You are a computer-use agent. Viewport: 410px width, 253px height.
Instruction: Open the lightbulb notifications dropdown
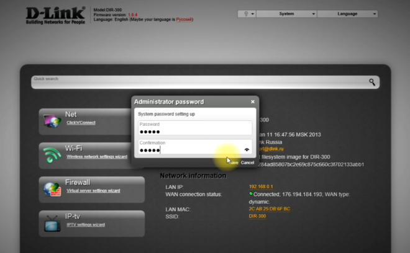tap(247, 14)
